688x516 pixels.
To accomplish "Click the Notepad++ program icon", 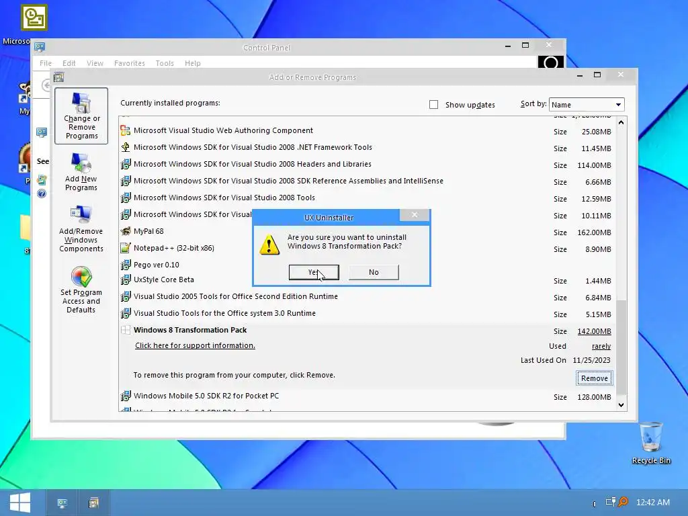I will click(126, 248).
